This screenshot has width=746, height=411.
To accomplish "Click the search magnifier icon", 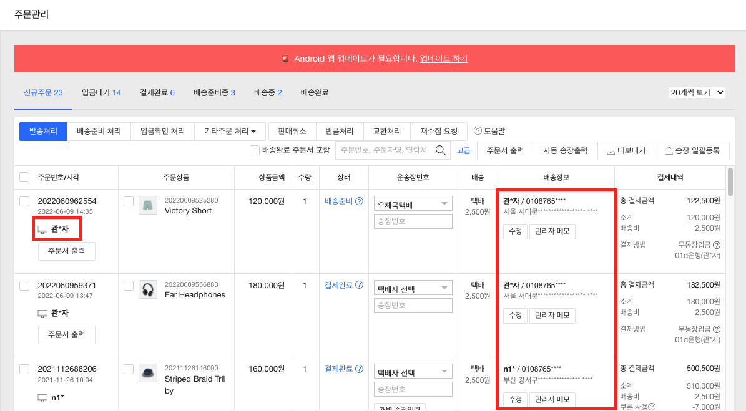I will click(x=442, y=150).
